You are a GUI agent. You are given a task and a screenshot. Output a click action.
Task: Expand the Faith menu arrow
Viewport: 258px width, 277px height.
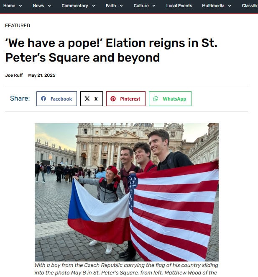click(121, 6)
